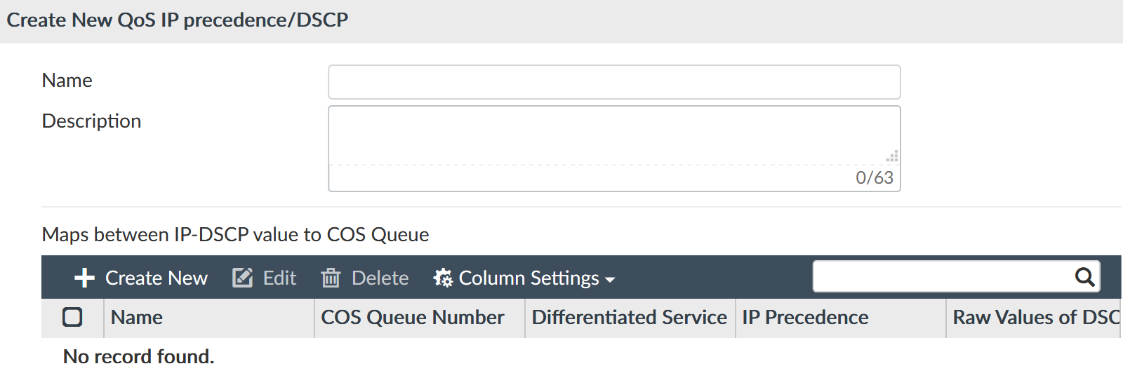The width and height of the screenshot is (1123, 392).
Task: Sort by COS Queue Number column
Action: 413,318
